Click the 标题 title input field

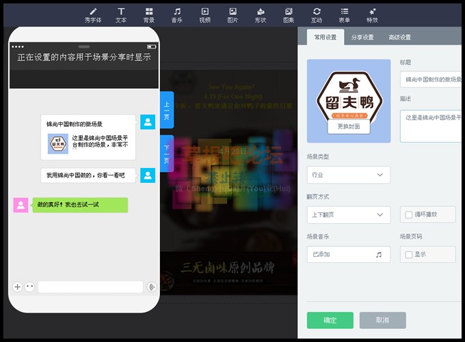click(431, 79)
